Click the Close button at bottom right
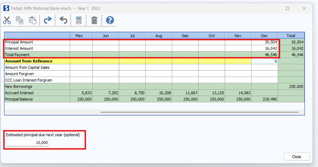 point(297,157)
